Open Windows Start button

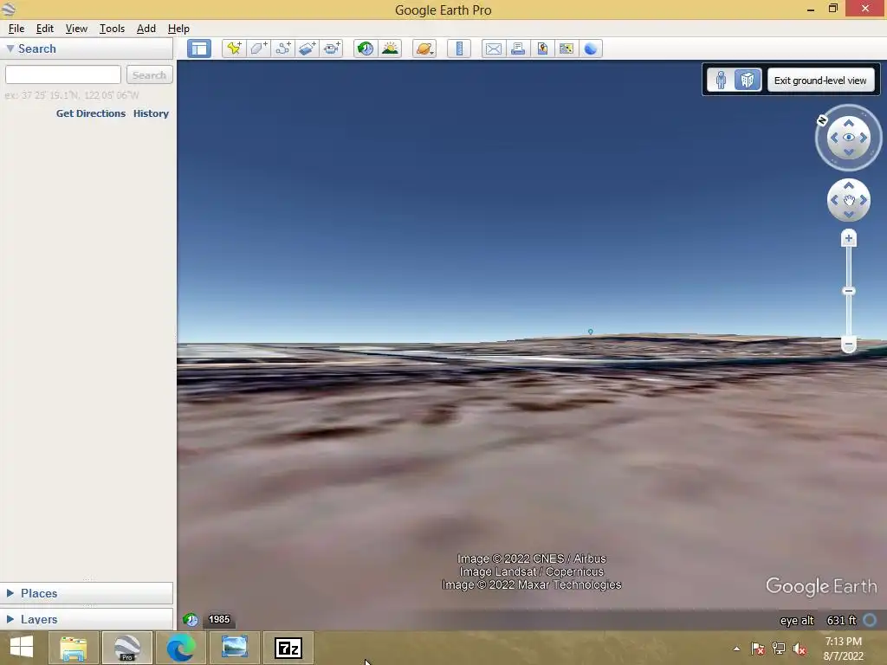[22, 648]
